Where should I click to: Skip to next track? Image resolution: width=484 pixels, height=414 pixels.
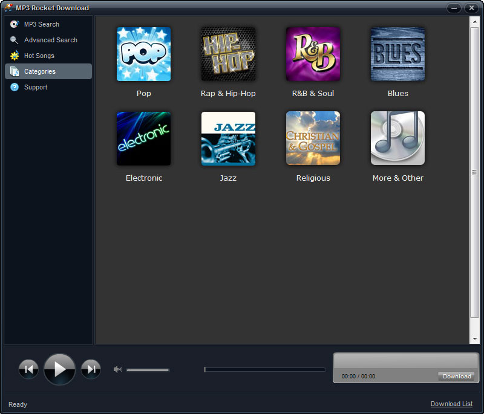[x=91, y=369]
